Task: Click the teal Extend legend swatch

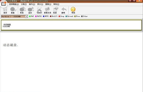Action: click(x=66, y=16)
